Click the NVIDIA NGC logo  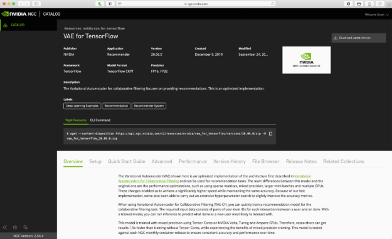(19, 14)
